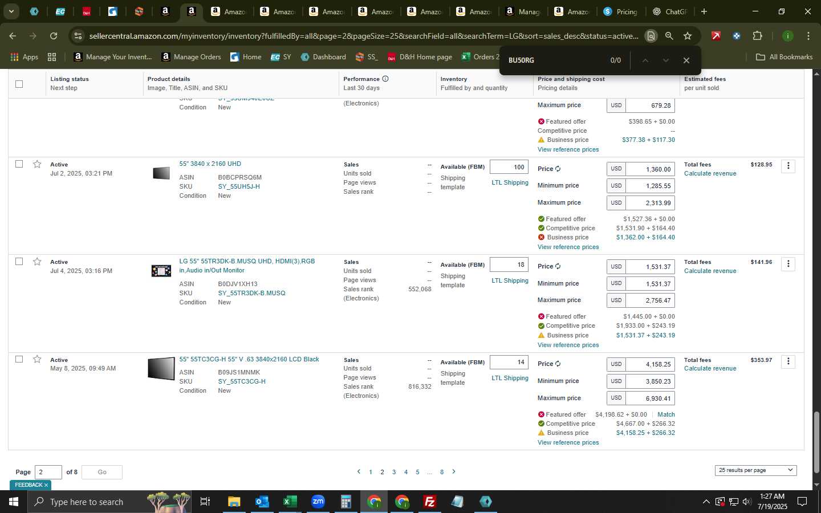Bookmark this page with the star icon
This screenshot has width=821, height=513.
point(688,36)
